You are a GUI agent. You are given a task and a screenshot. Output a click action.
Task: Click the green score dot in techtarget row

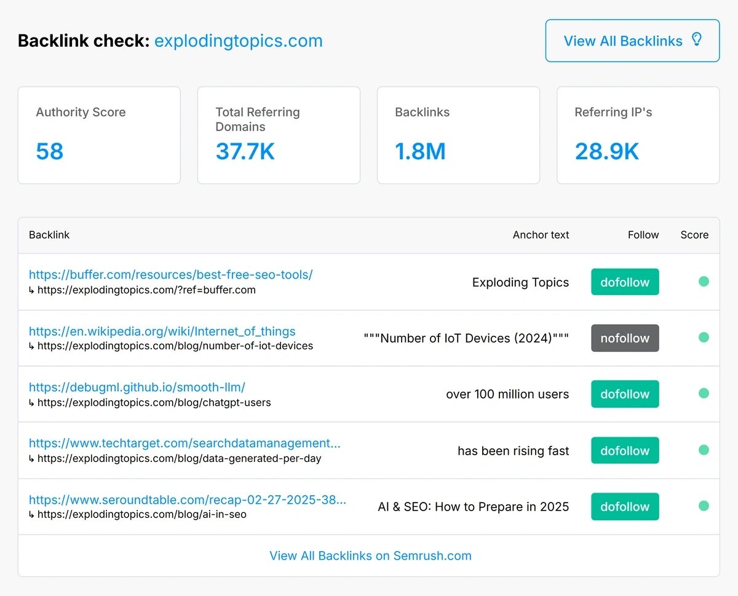point(704,450)
